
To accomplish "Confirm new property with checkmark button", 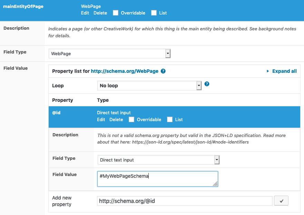I will [281, 201].
